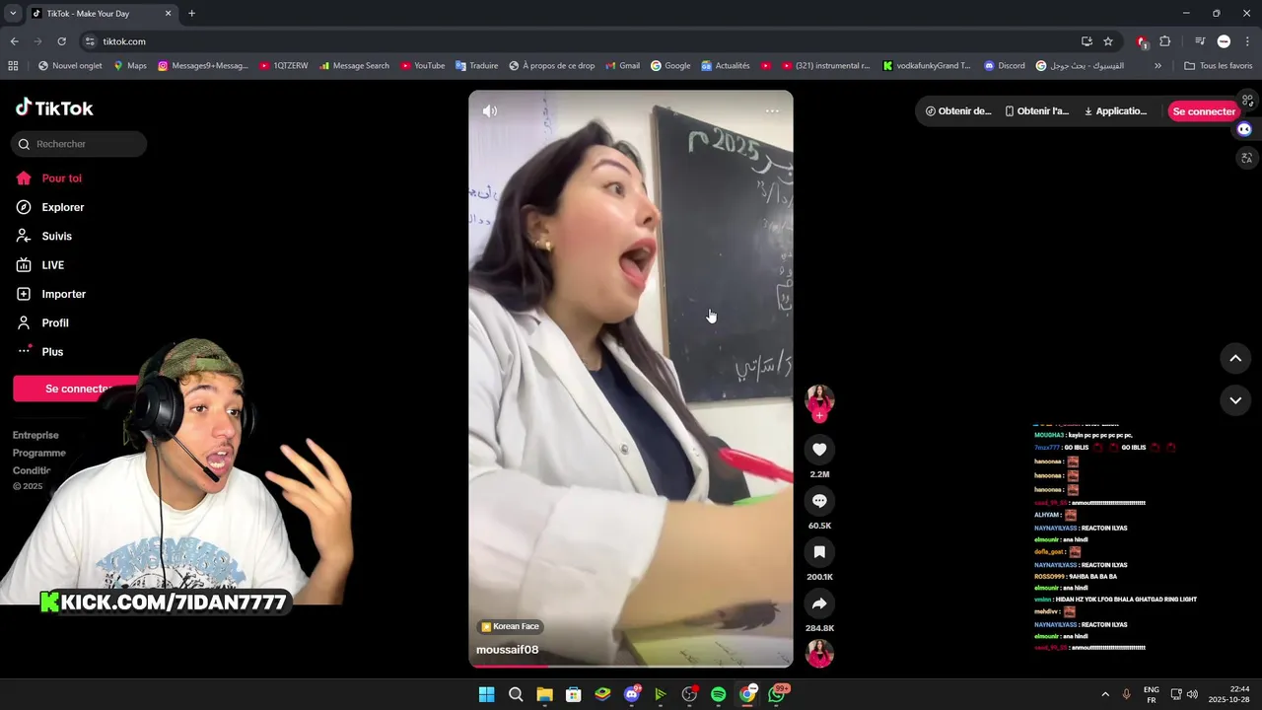Open the Maps bookmark
Viewport: 1262px width, 710px height.
point(130,66)
